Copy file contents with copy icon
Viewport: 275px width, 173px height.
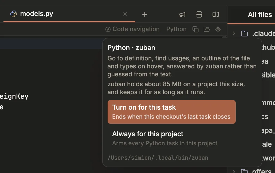point(195,29)
